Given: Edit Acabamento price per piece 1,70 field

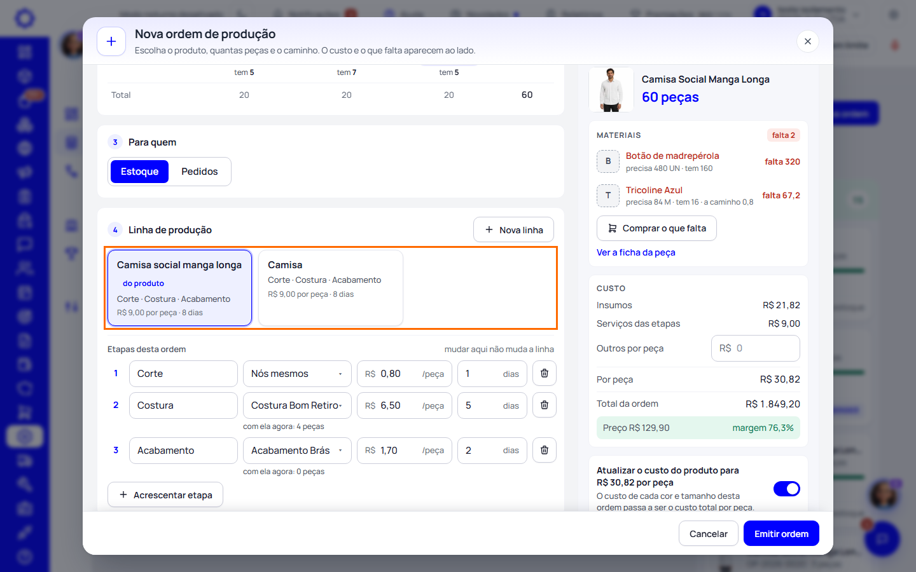Looking at the screenshot, I should pyautogui.click(x=405, y=451).
